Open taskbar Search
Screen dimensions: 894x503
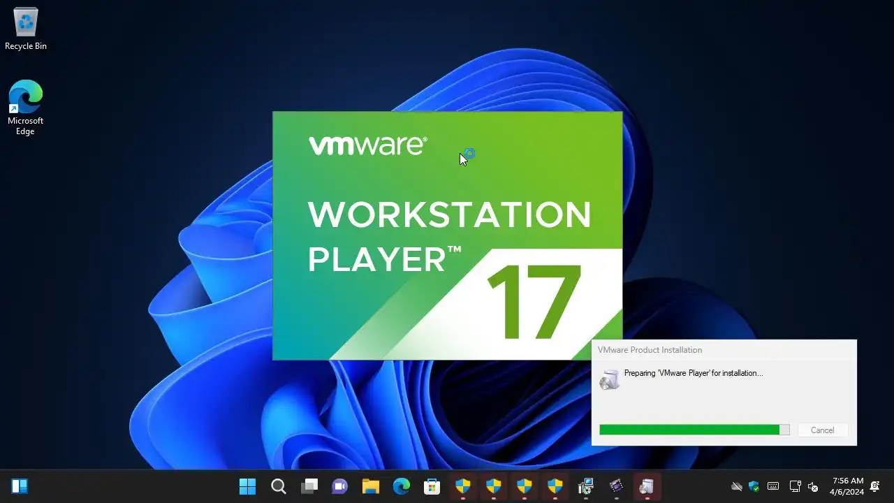(x=278, y=486)
